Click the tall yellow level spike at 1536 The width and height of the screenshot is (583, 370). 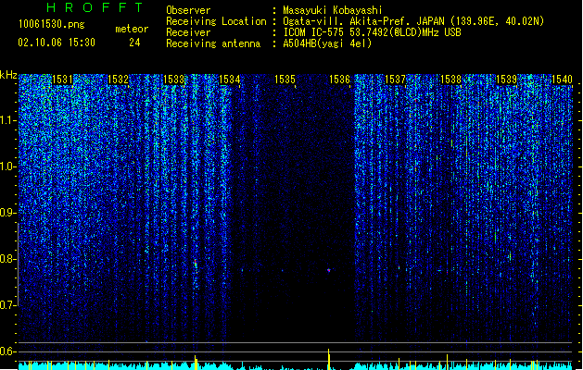pos(329,359)
